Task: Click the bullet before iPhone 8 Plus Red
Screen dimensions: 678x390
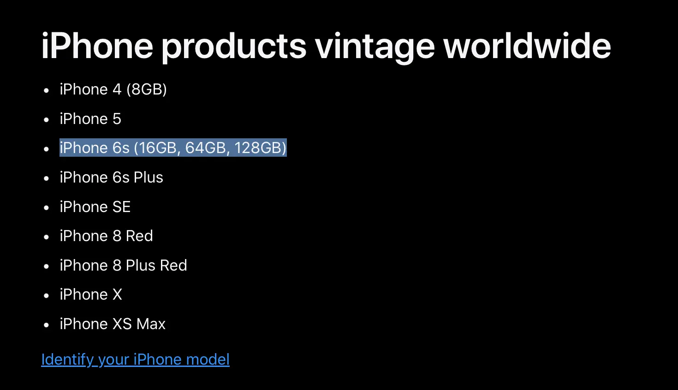Action: 46,266
